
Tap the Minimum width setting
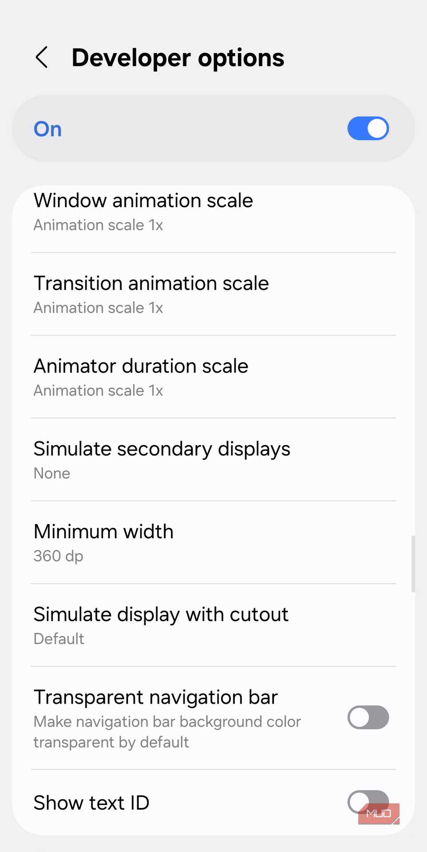[x=104, y=532]
